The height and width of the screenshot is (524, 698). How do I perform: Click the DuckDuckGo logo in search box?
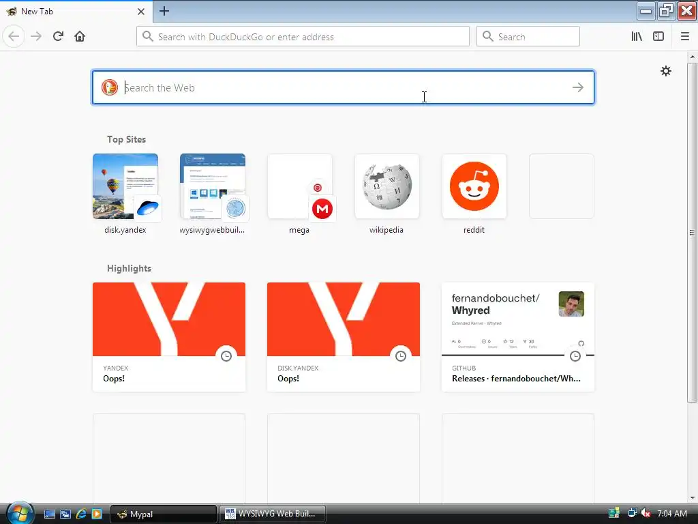[110, 87]
